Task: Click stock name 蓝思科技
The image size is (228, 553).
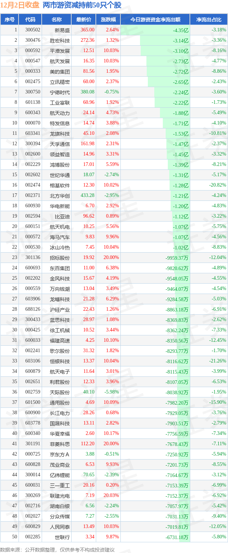Action: coord(60,320)
